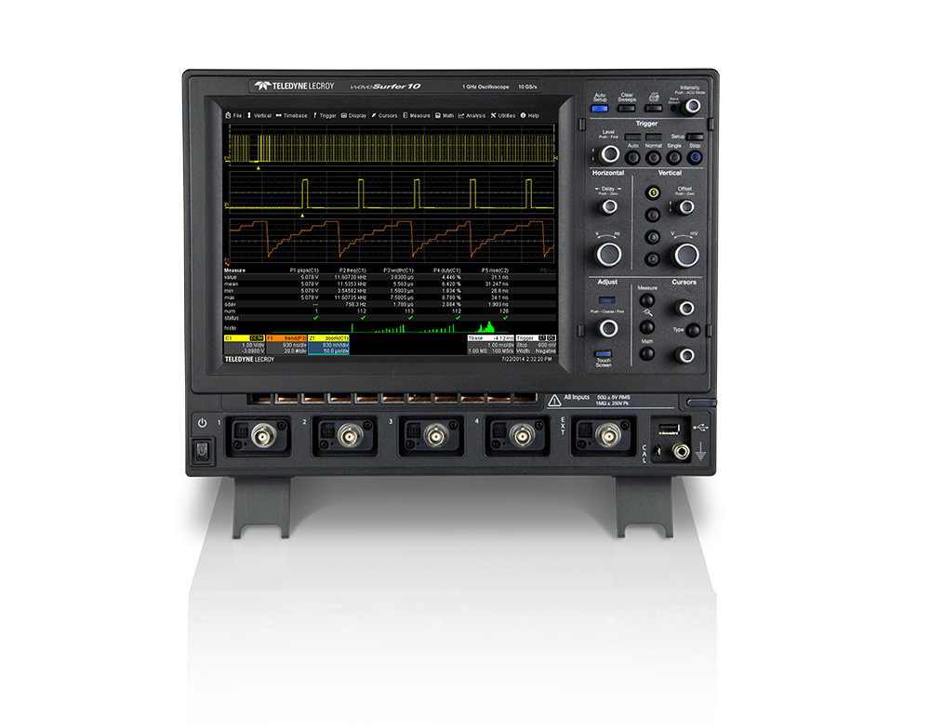This screenshot has width=930, height=726.
Task: Open the Trigger menu in the menu bar
Action: tap(325, 115)
